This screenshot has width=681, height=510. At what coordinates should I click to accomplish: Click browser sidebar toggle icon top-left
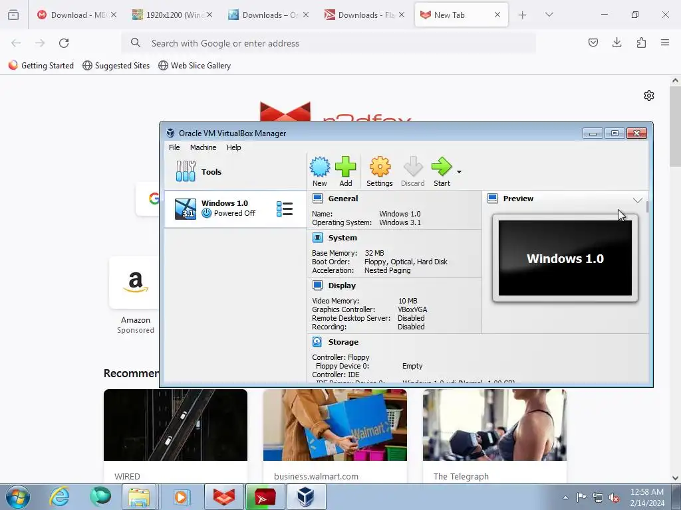coord(13,15)
